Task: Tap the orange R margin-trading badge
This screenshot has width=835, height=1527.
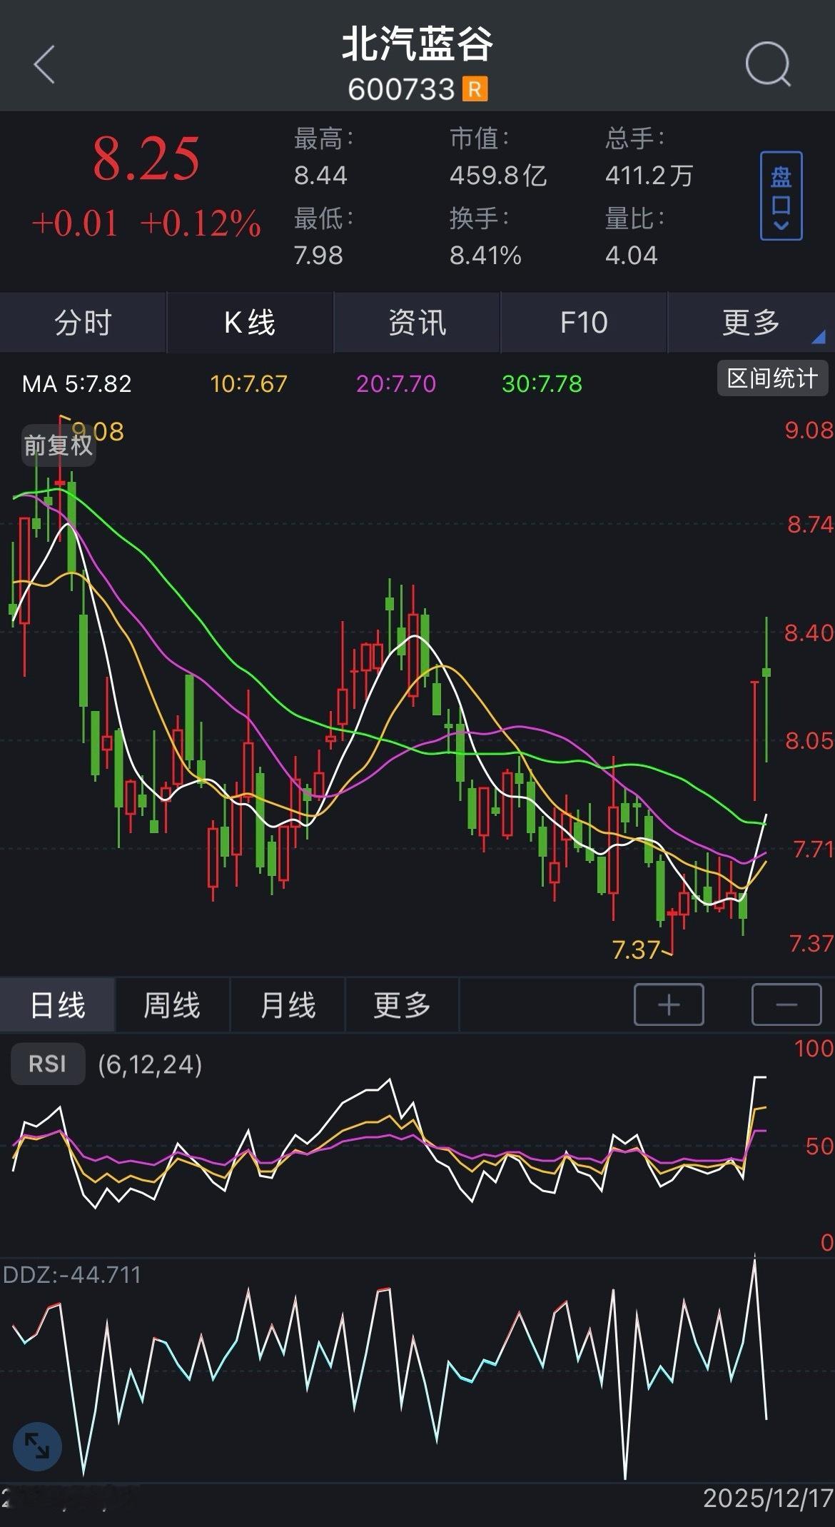Action: (x=475, y=89)
